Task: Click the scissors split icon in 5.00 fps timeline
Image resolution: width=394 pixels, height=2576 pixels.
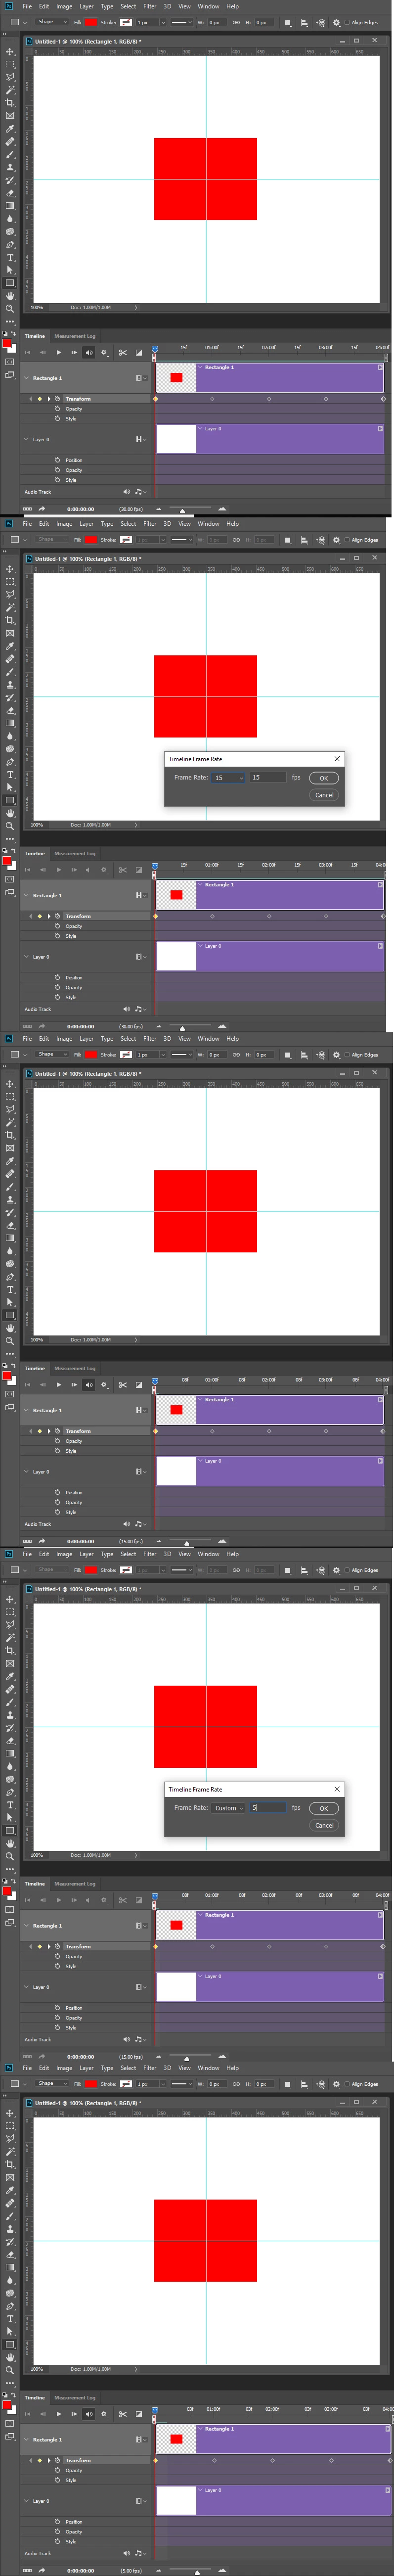Action: (x=122, y=2413)
